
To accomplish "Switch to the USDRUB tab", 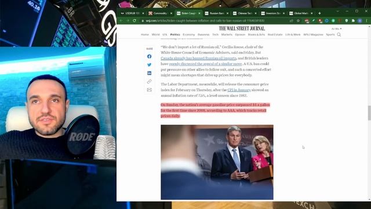I will (x=132, y=13).
